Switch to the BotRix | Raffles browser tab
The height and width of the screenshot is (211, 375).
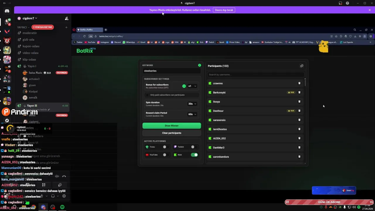point(90,30)
